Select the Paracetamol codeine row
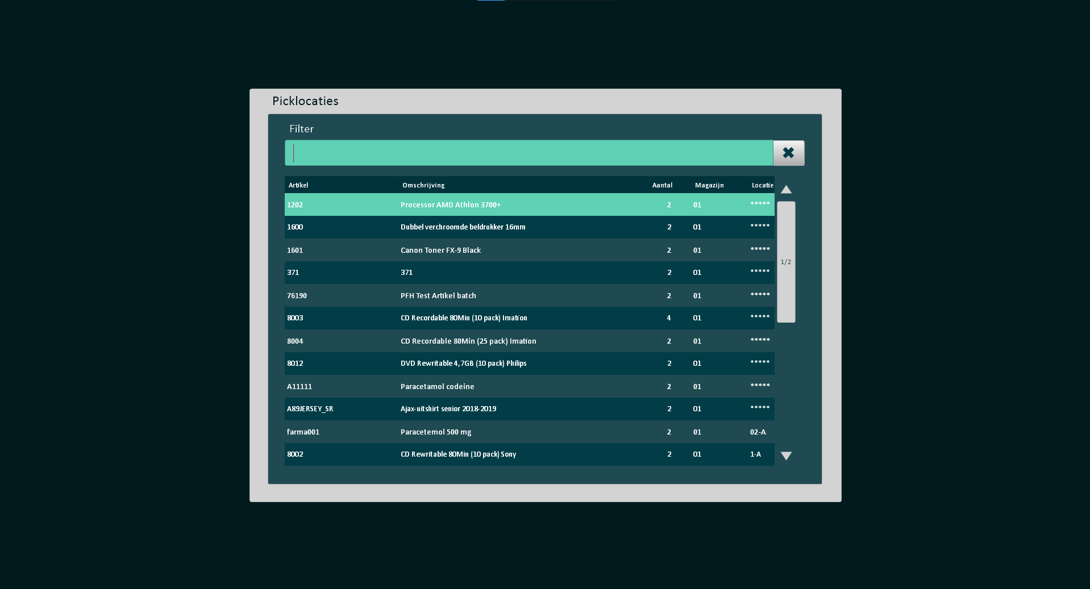Image resolution: width=1090 pixels, height=589 pixels. (x=529, y=386)
